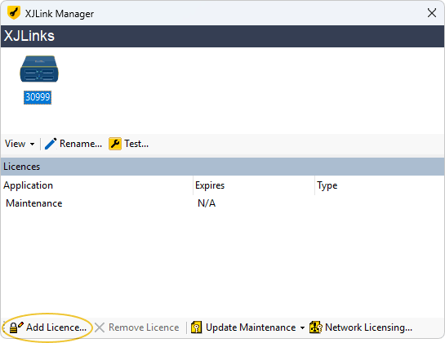445x343 pixels.
Task: Click the Update Maintenance key icon
Action: click(x=197, y=327)
